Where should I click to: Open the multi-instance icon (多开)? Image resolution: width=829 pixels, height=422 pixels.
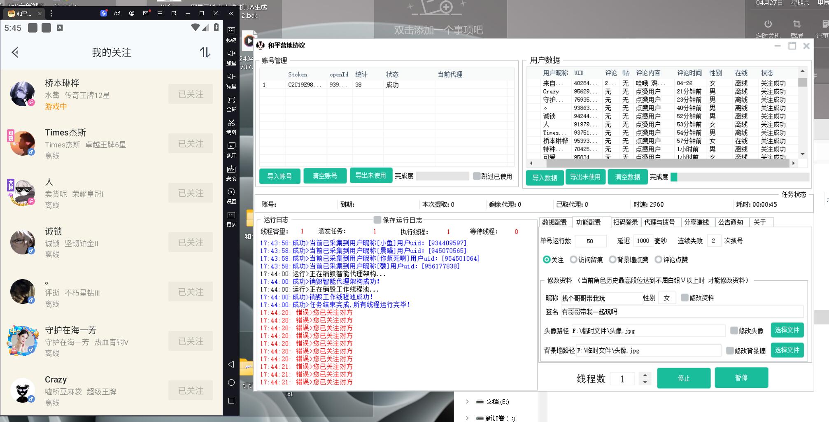tap(231, 146)
